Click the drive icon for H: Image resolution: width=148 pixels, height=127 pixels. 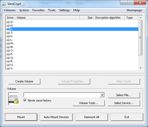pyautogui.click(x=8, y=26)
